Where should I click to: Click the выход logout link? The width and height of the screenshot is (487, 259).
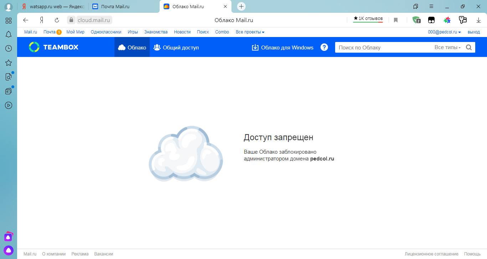pyautogui.click(x=474, y=32)
